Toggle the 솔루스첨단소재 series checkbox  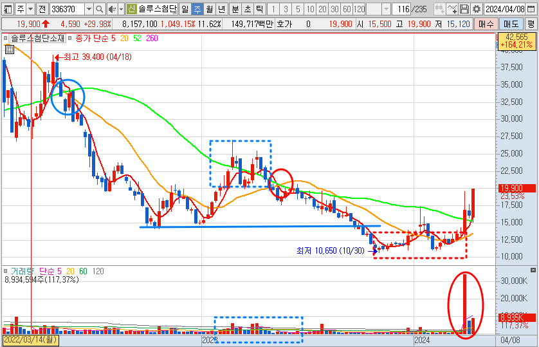(x=6, y=38)
